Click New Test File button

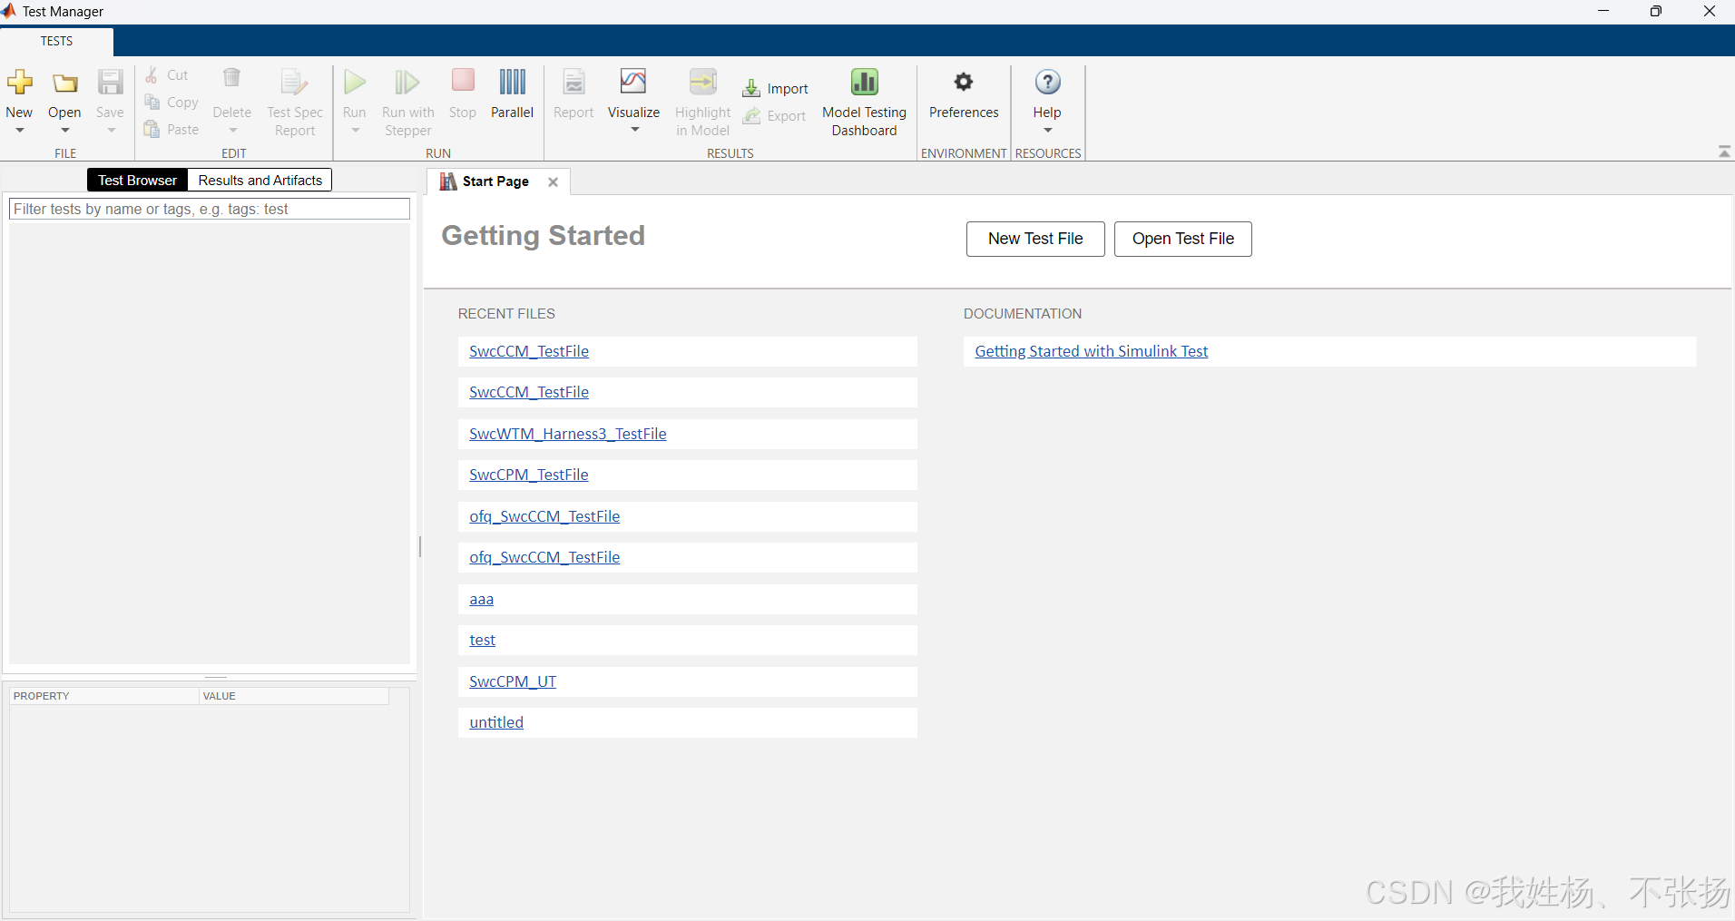1035,239
